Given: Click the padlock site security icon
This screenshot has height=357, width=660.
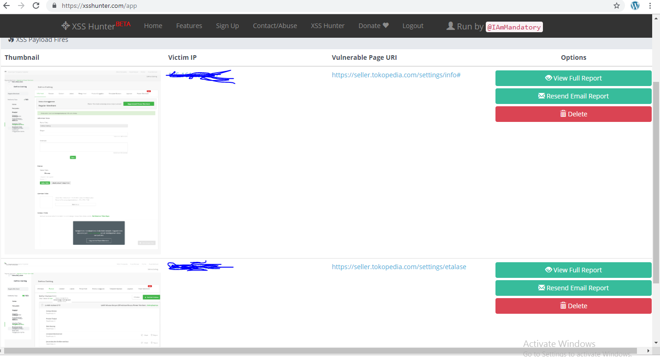Looking at the screenshot, I should pos(54,6).
